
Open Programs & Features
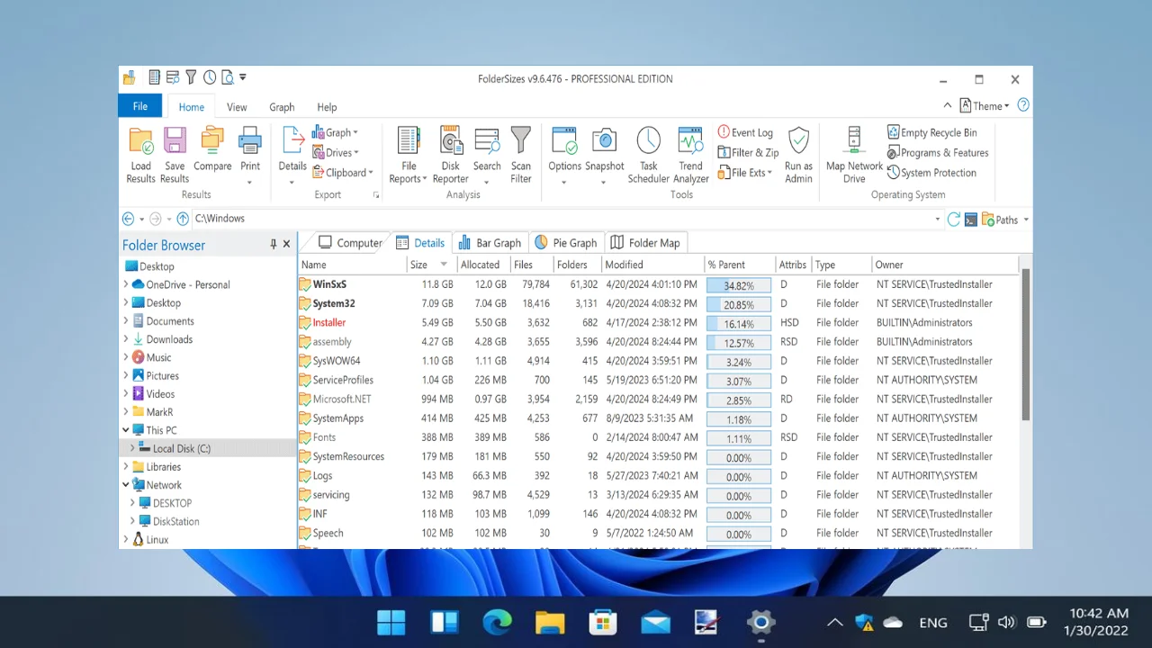(x=938, y=152)
